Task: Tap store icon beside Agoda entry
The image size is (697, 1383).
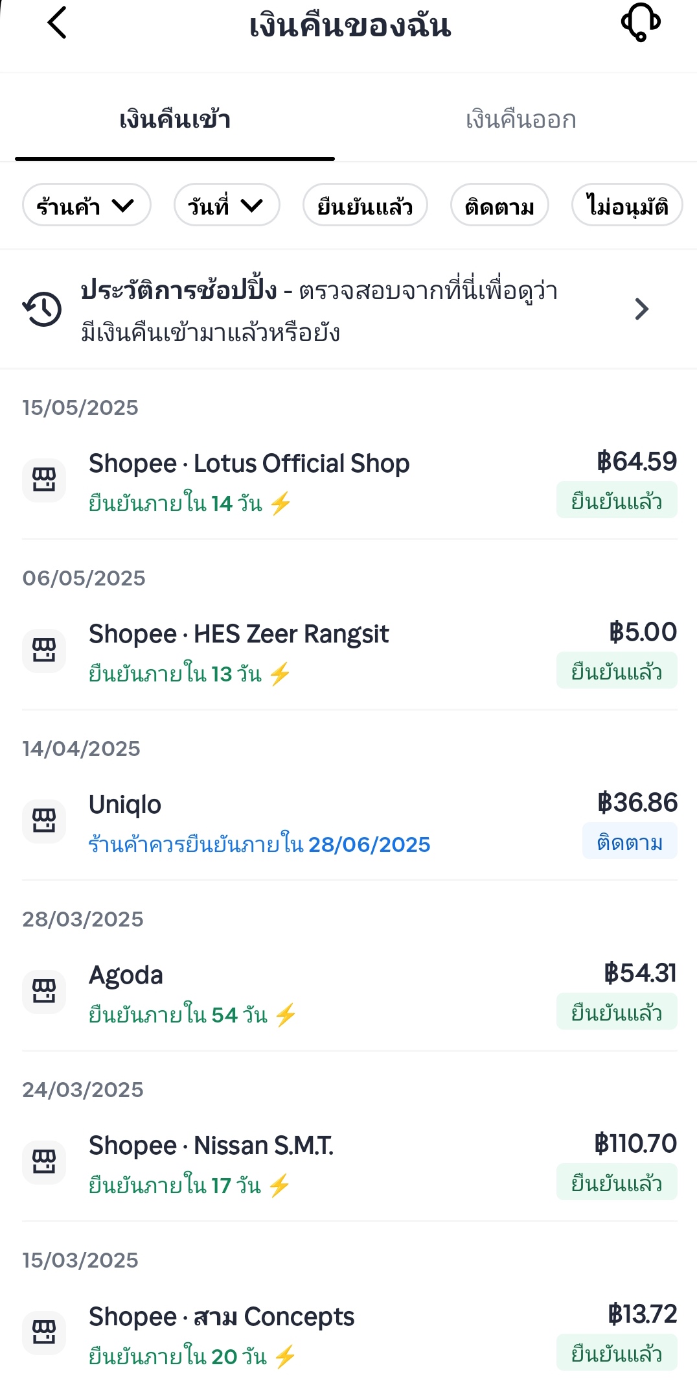Action: coord(44,992)
